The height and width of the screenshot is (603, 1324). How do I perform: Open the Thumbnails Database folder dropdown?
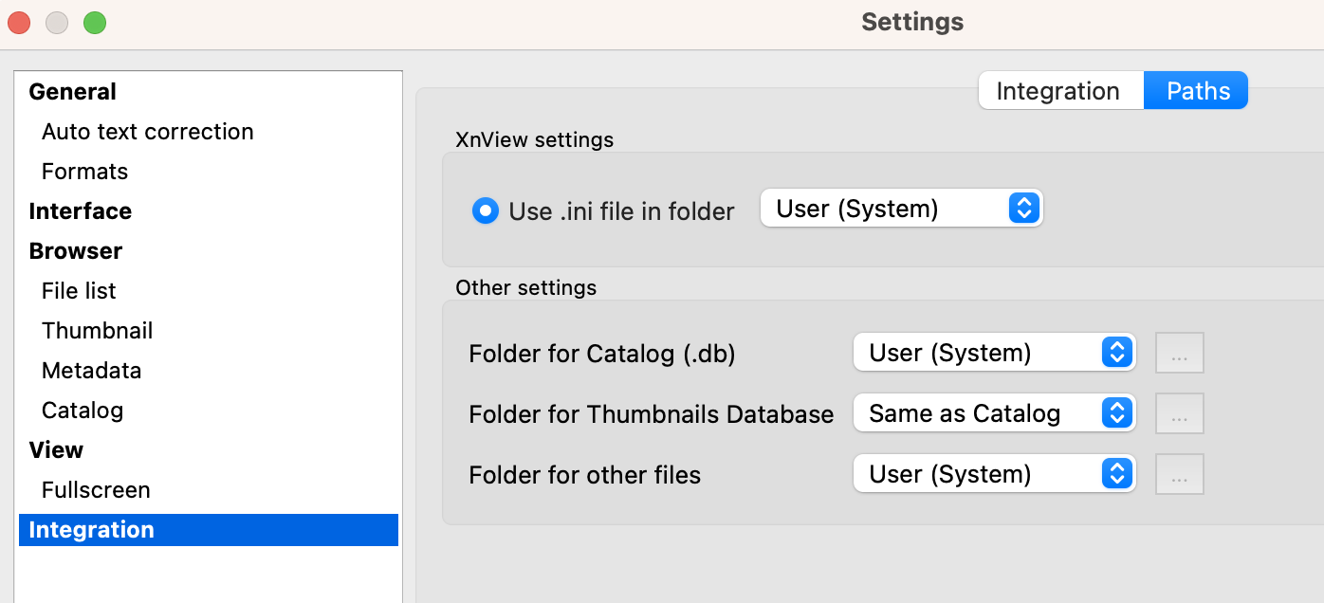[x=994, y=413]
